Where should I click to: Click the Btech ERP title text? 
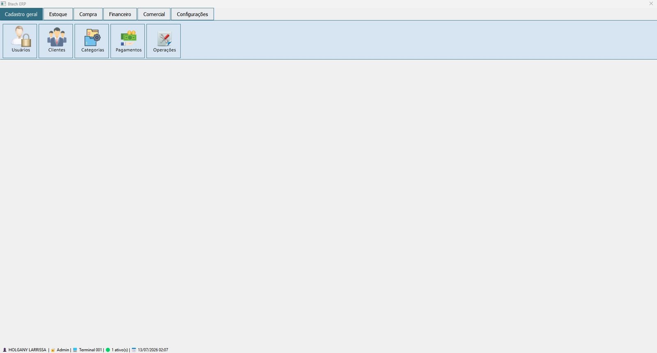coord(17,4)
